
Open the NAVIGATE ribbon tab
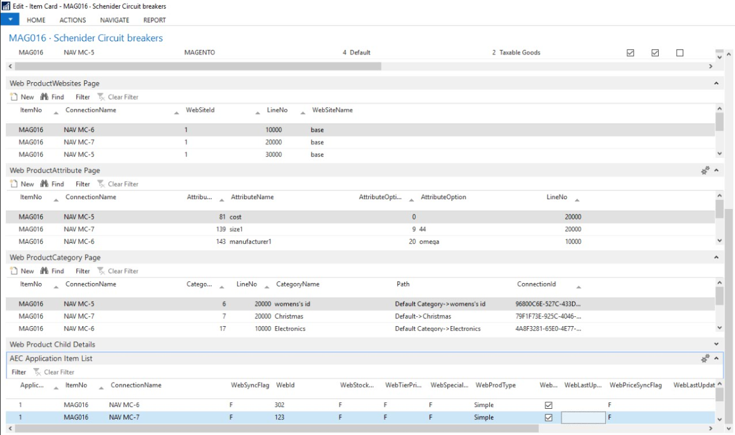click(115, 20)
